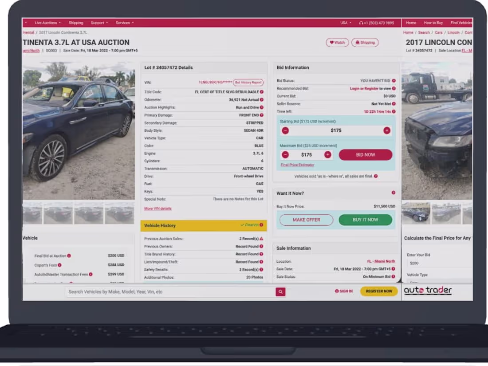Screen dimensions: 488x366
Task: Click the main blue Lincoln side photo
Action: click(x=79, y=131)
